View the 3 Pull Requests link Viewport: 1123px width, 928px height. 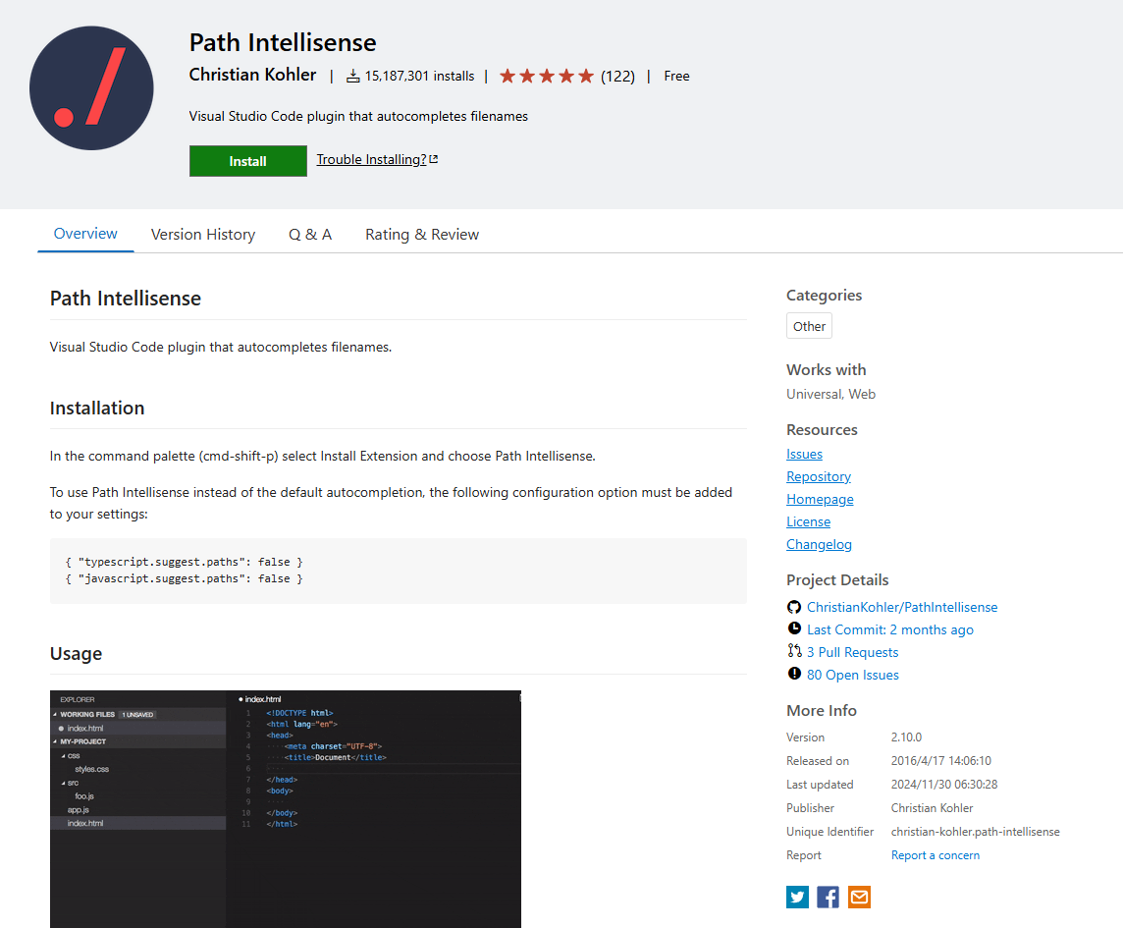(852, 652)
